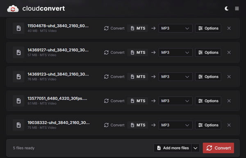The height and width of the screenshot is (158, 246).
Task: Start conversion with the red Convert button
Action: point(219,148)
